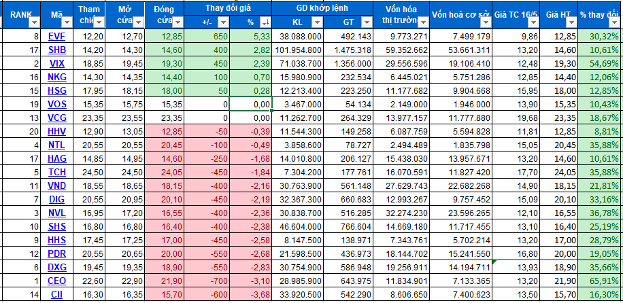Open the Mở cửa column filter dropdown
Screen dimensions: 623x303
click(x=139, y=22)
